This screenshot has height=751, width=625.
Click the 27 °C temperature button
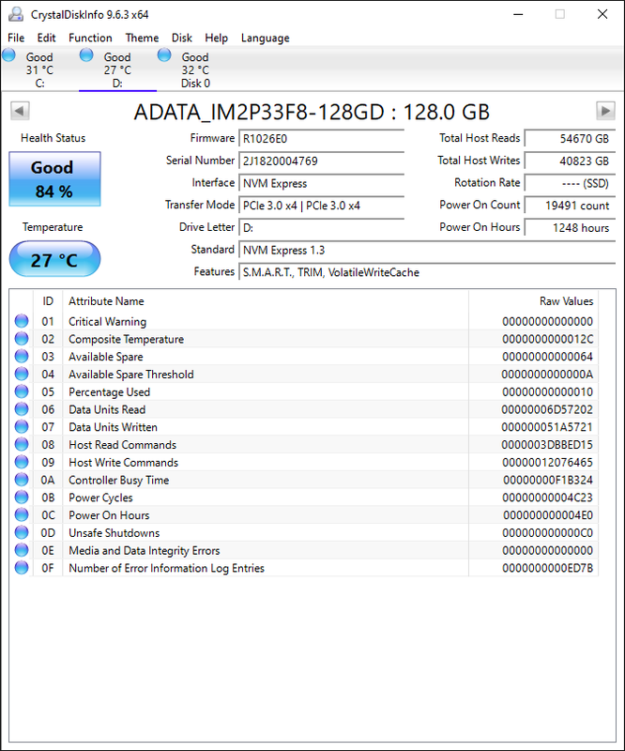(x=54, y=259)
